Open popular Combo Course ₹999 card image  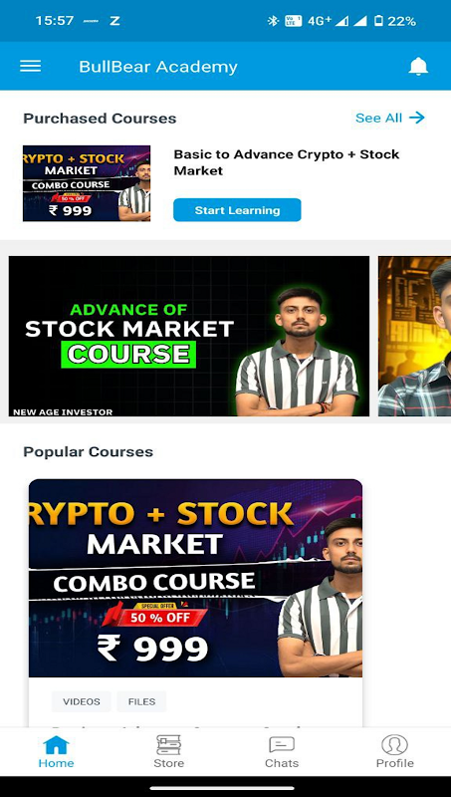(x=195, y=578)
